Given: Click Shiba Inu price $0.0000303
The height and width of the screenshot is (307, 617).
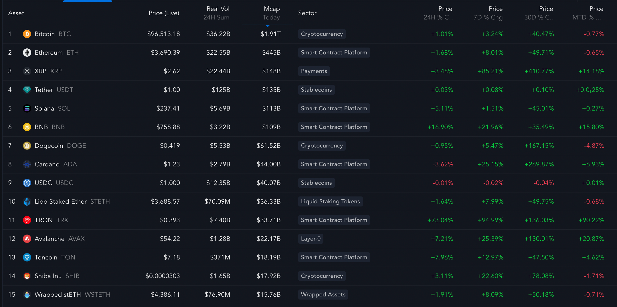Looking at the screenshot, I should [x=163, y=276].
